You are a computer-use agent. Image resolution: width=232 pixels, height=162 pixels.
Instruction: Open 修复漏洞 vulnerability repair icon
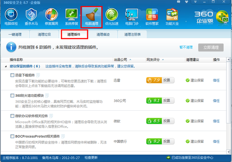[x=51, y=17]
